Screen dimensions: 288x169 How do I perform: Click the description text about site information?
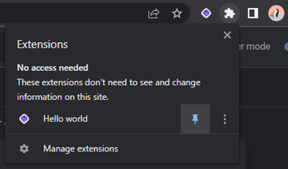pos(109,90)
